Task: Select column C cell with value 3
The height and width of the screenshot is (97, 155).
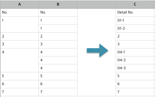Action: click(x=135, y=44)
